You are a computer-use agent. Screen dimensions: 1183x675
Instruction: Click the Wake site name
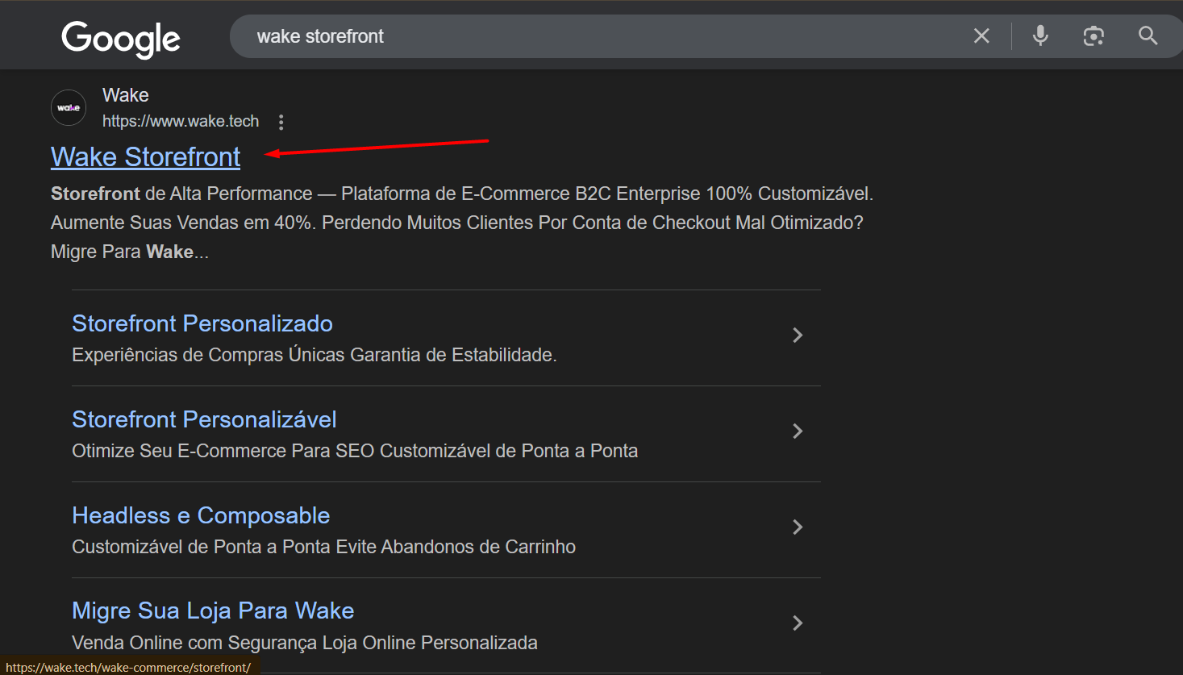[x=126, y=95]
